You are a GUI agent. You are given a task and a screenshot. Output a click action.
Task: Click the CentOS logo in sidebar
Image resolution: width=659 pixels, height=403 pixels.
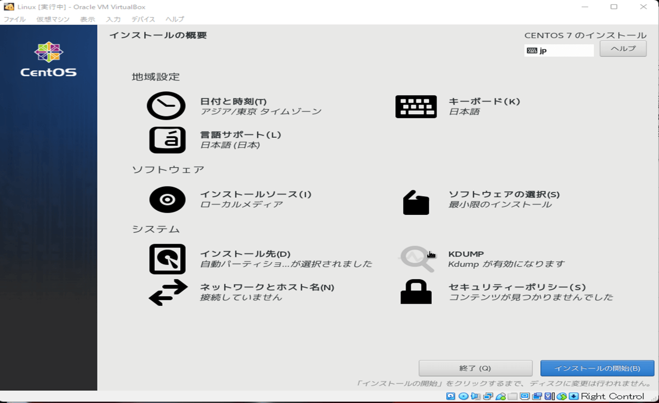tap(49, 60)
